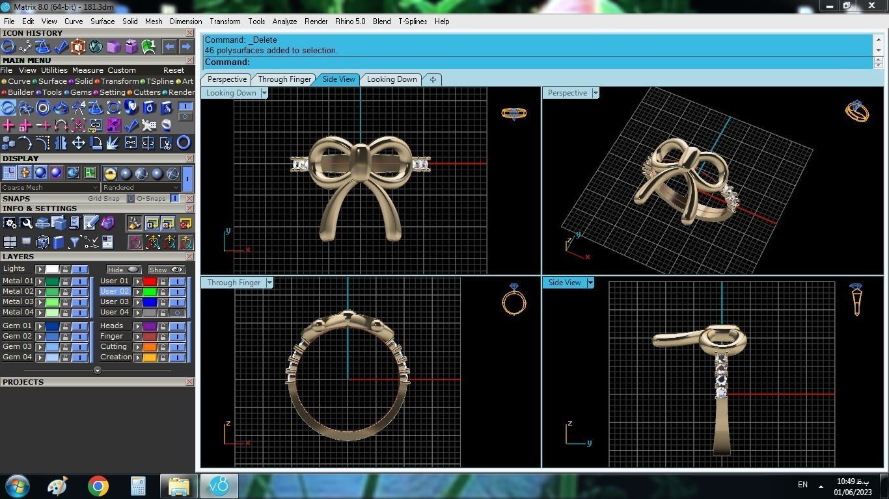This screenshot has width=889, height=499.
Task: Toggle visibility switch of Metal 01 layer
Action: (79, 281)
